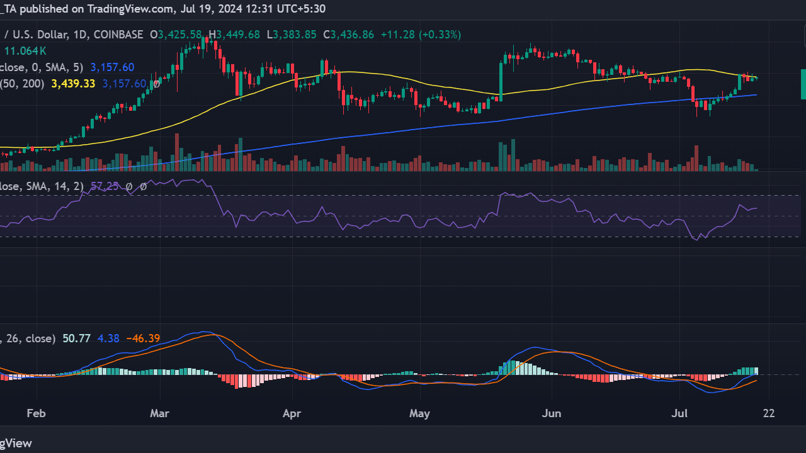Image resolution: width=806 pixels, height=453 pixels.
Task: Click the Jun label on the time axis
Action: coord(552,413)
